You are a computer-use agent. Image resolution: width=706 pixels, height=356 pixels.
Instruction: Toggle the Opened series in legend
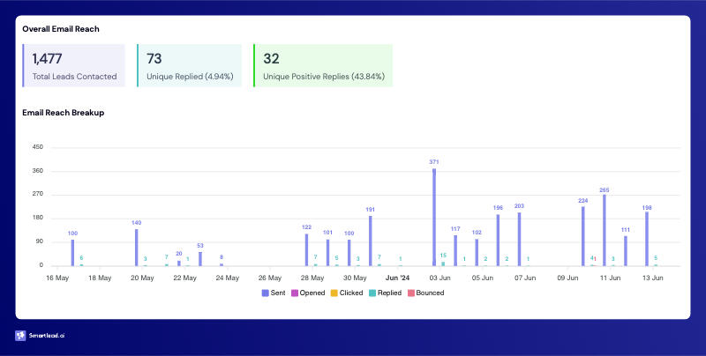pyautogui.click(x=313, y=293)
